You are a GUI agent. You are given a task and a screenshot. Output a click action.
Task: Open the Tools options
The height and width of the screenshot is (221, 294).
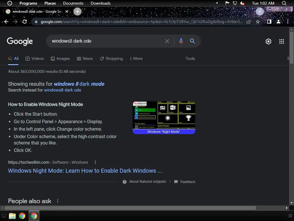[x=190, y=59]
